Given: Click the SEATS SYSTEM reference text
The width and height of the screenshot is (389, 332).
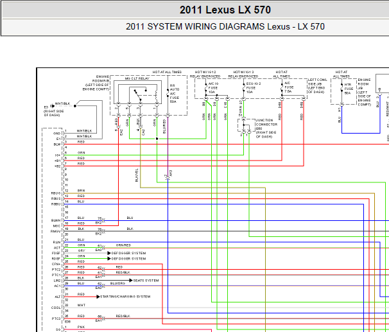Looking at the screenshot, I should coord(146,281).
